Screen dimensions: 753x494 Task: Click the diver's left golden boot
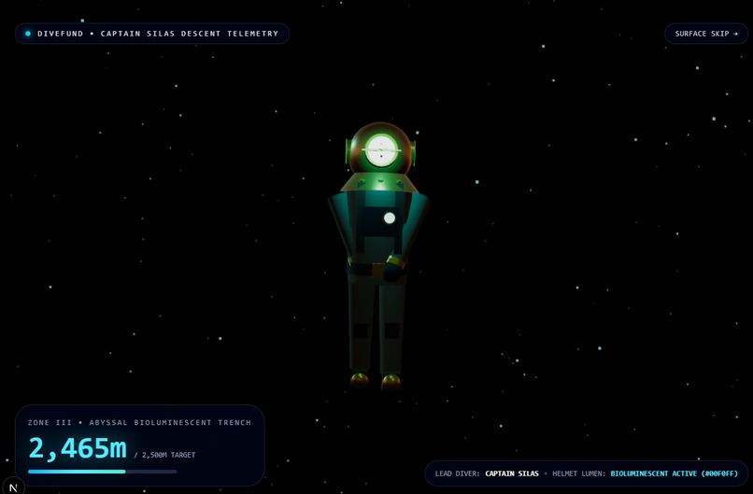[359, 380]
